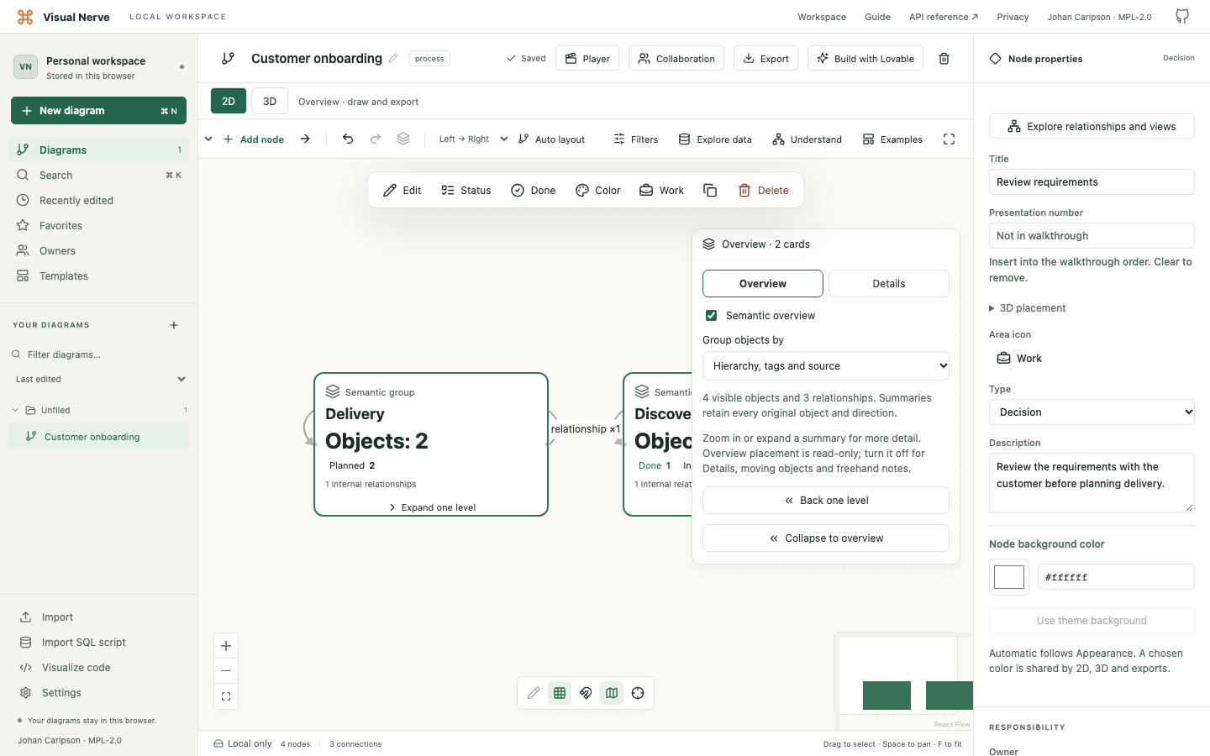The height and width of the screenshot is (756, 1210).
Task: Enter fullscreen using the toolbar expand icon
Action: (x=949, y=139)
